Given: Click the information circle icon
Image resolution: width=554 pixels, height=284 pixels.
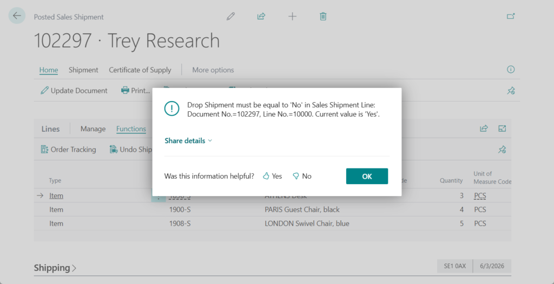Looking at the screenshot, I should 510,70.
